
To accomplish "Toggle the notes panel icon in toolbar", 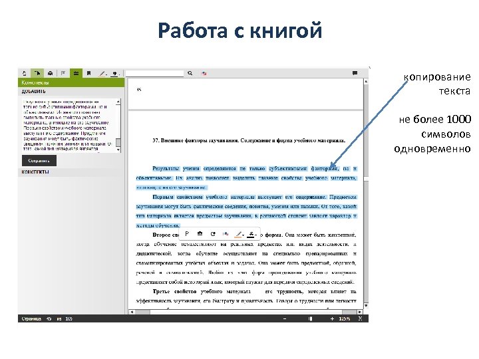I will (76, 73).
